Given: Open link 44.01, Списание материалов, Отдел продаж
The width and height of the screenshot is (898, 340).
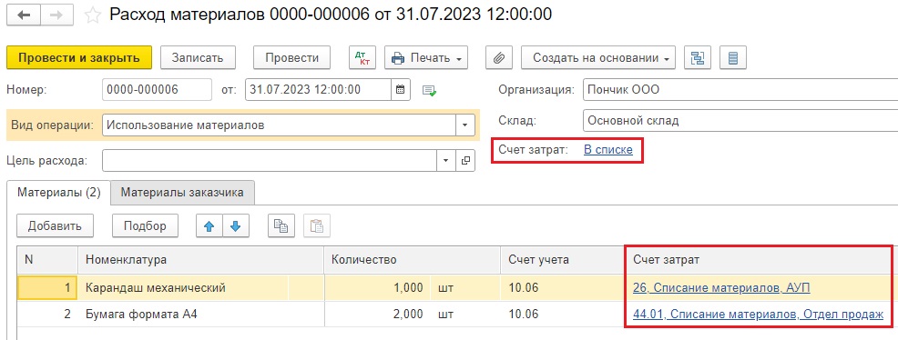Looking at the screenshot, I should [x=759, y=314].
